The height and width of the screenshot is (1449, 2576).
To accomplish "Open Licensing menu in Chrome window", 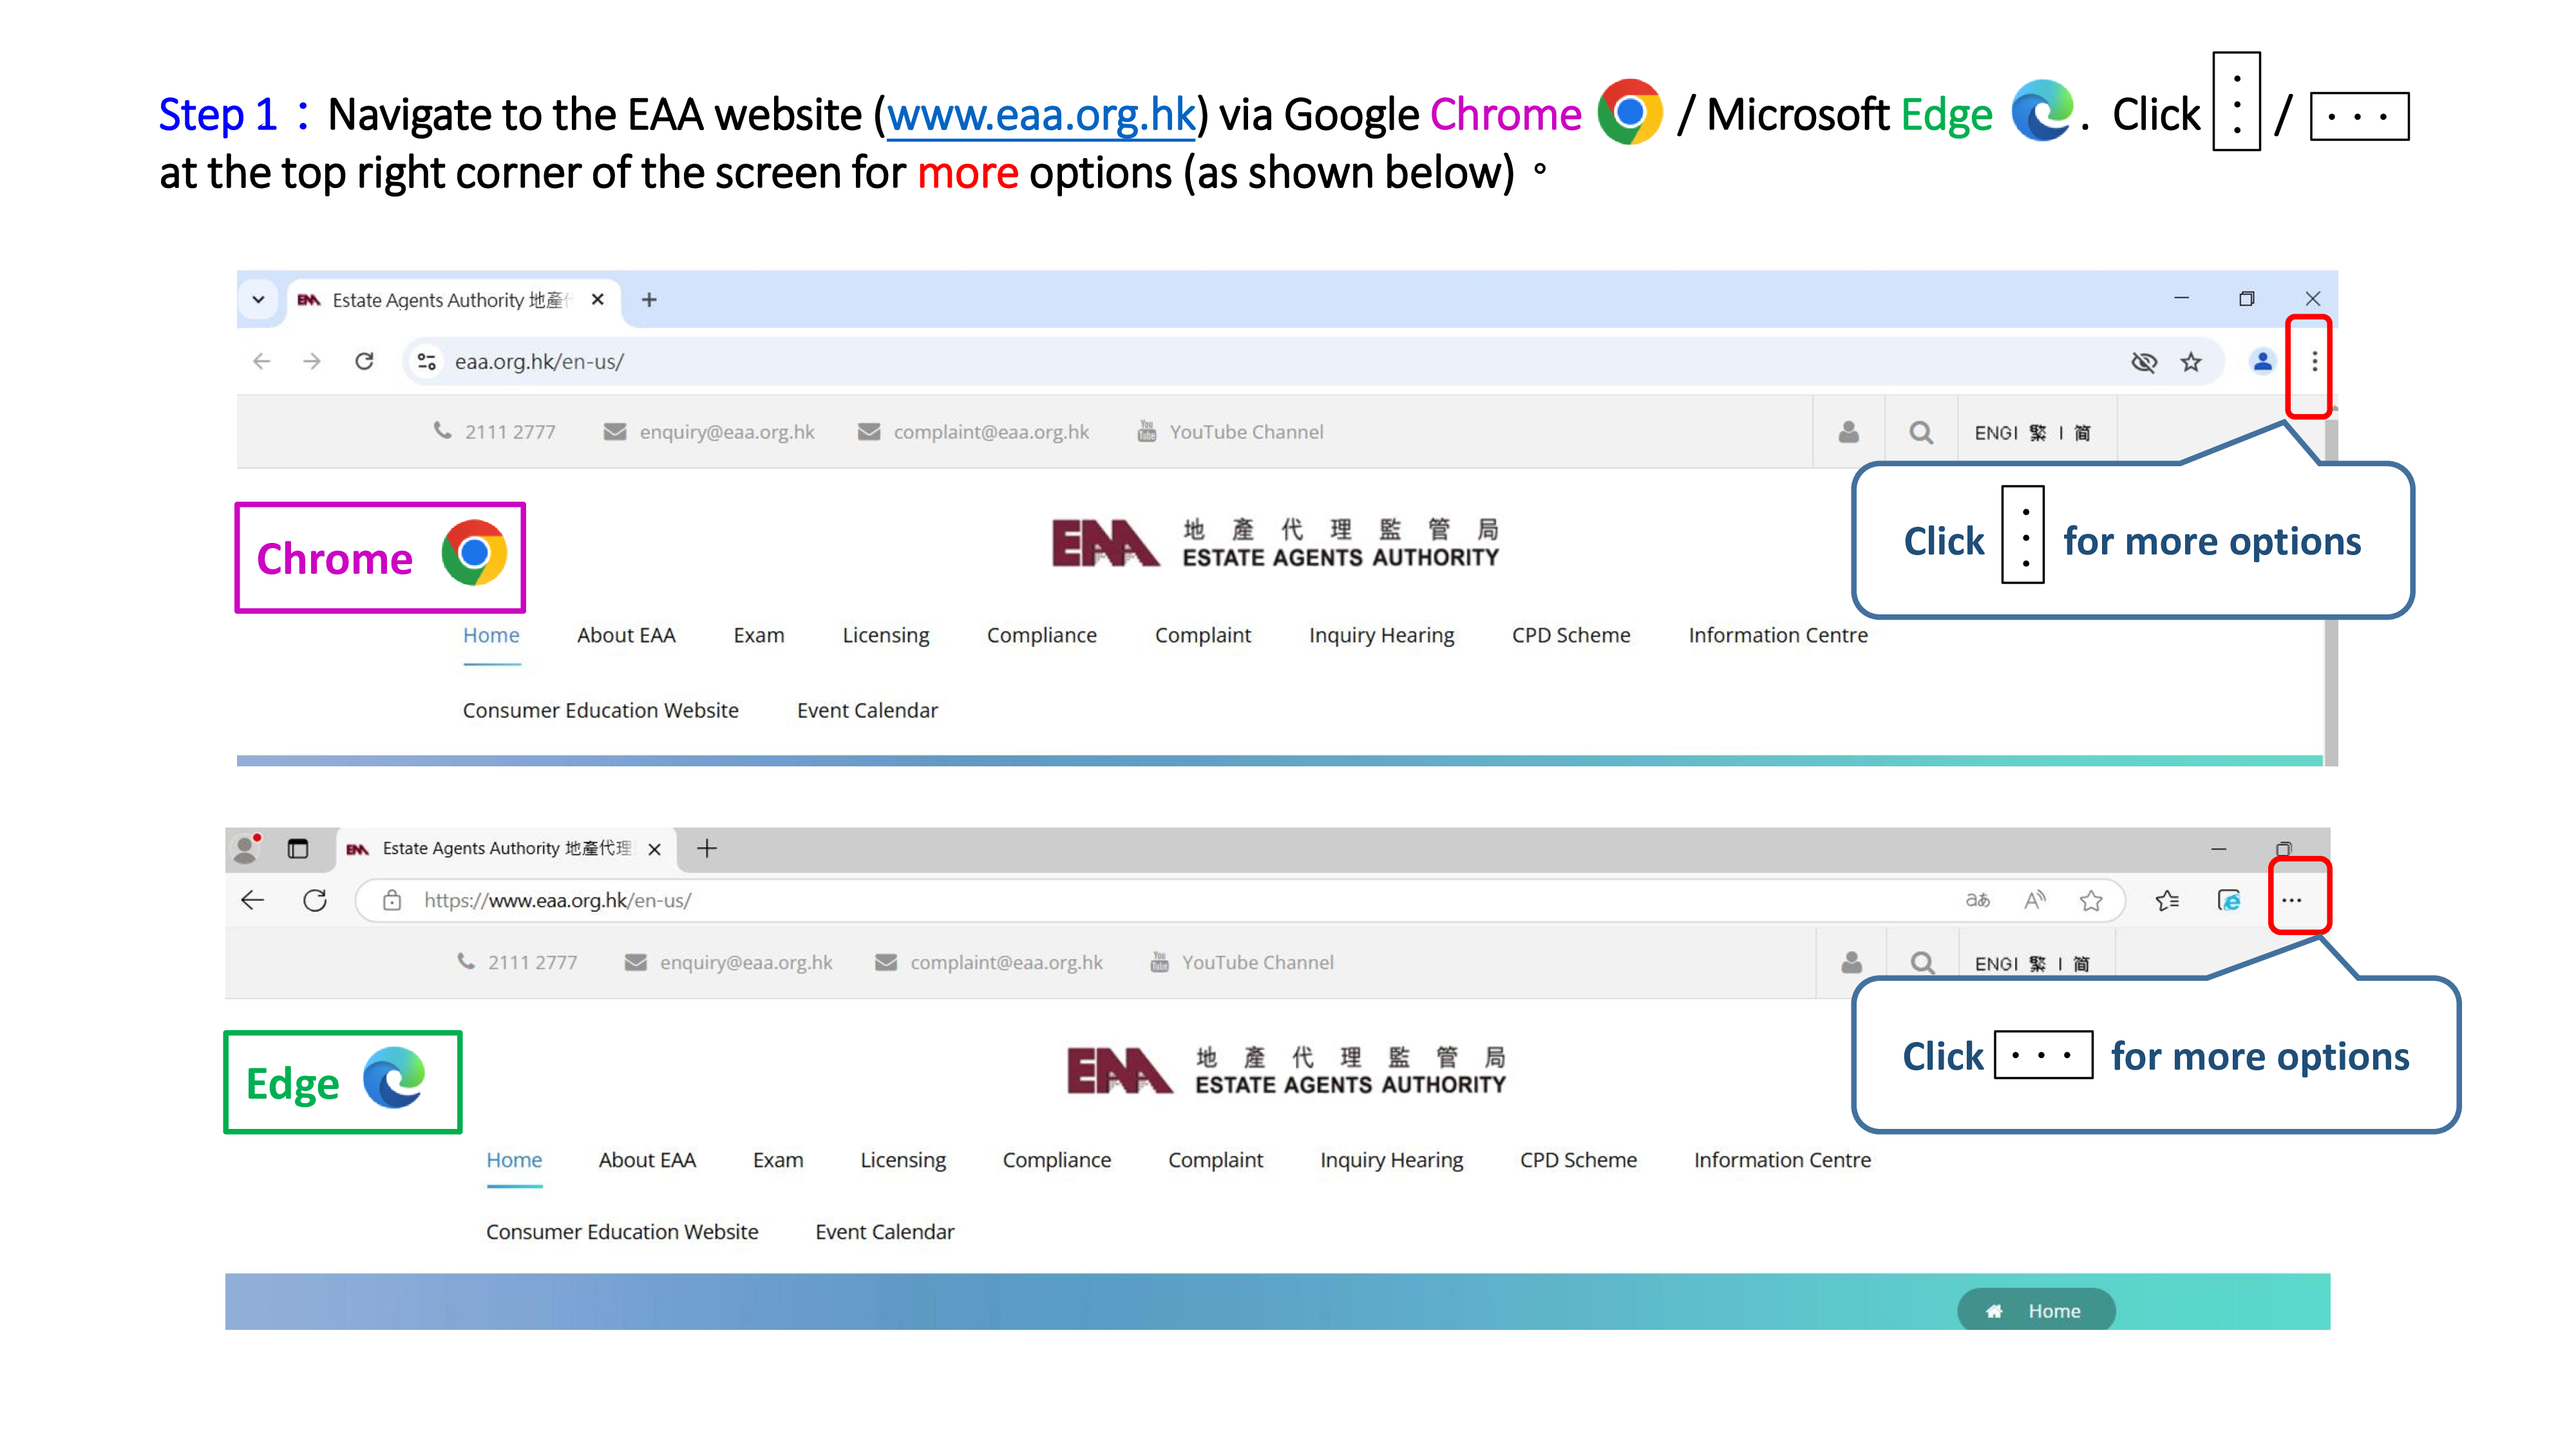I will (x=885, y=635).
